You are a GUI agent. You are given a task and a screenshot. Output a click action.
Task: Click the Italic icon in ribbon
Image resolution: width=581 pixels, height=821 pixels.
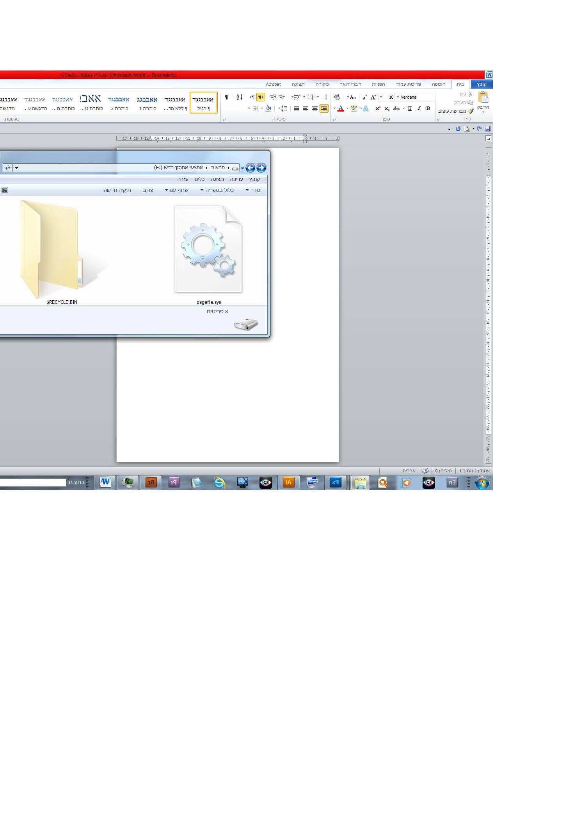point(419,108)
